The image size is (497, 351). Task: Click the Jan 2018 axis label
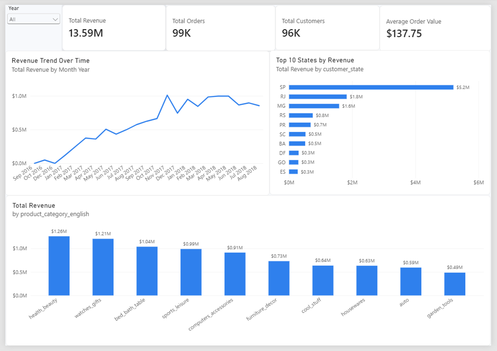(176, 173)
